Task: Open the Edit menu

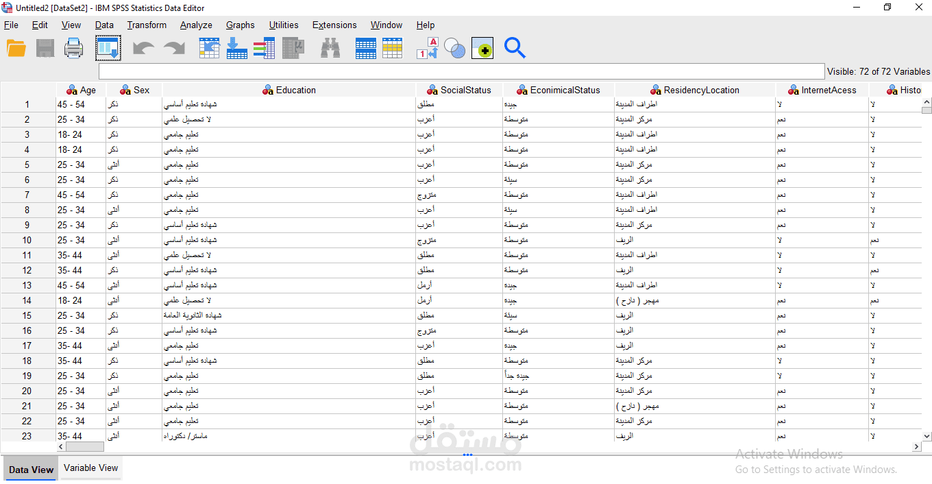Action: click(x=40, y=25)
